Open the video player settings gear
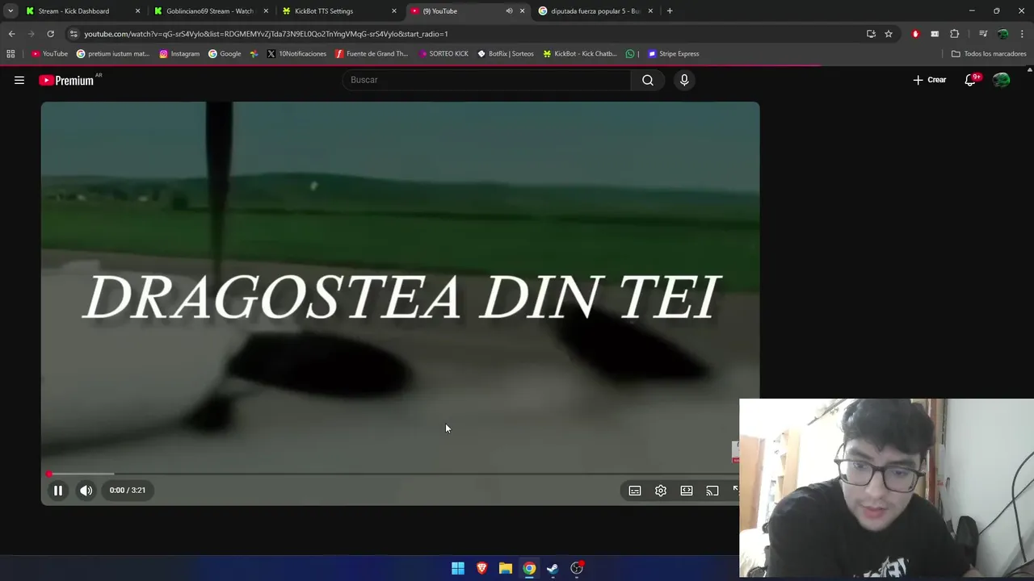 (661, 491)
